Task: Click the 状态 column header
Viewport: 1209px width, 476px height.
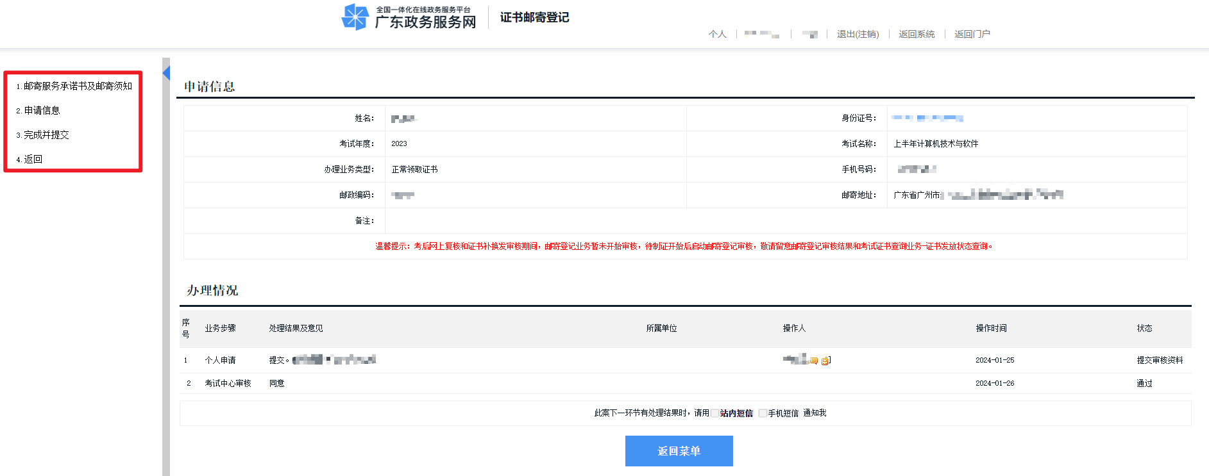Action: point(1144,328)
